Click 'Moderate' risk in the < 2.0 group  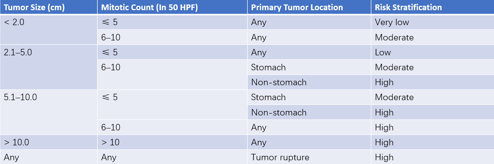coord(432,37)
